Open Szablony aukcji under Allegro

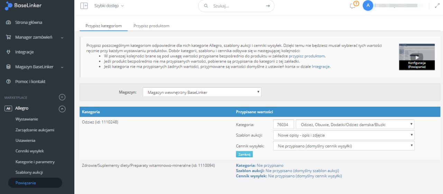point(29,172)
